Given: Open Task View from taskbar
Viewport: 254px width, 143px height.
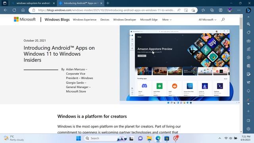Looking at the screenshot, I should click(x=131, y=139).
